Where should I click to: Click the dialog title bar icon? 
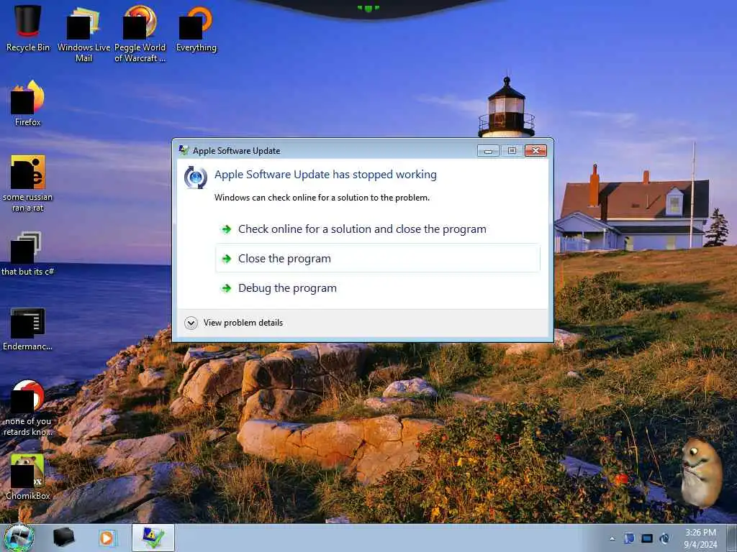coord(184,150)
